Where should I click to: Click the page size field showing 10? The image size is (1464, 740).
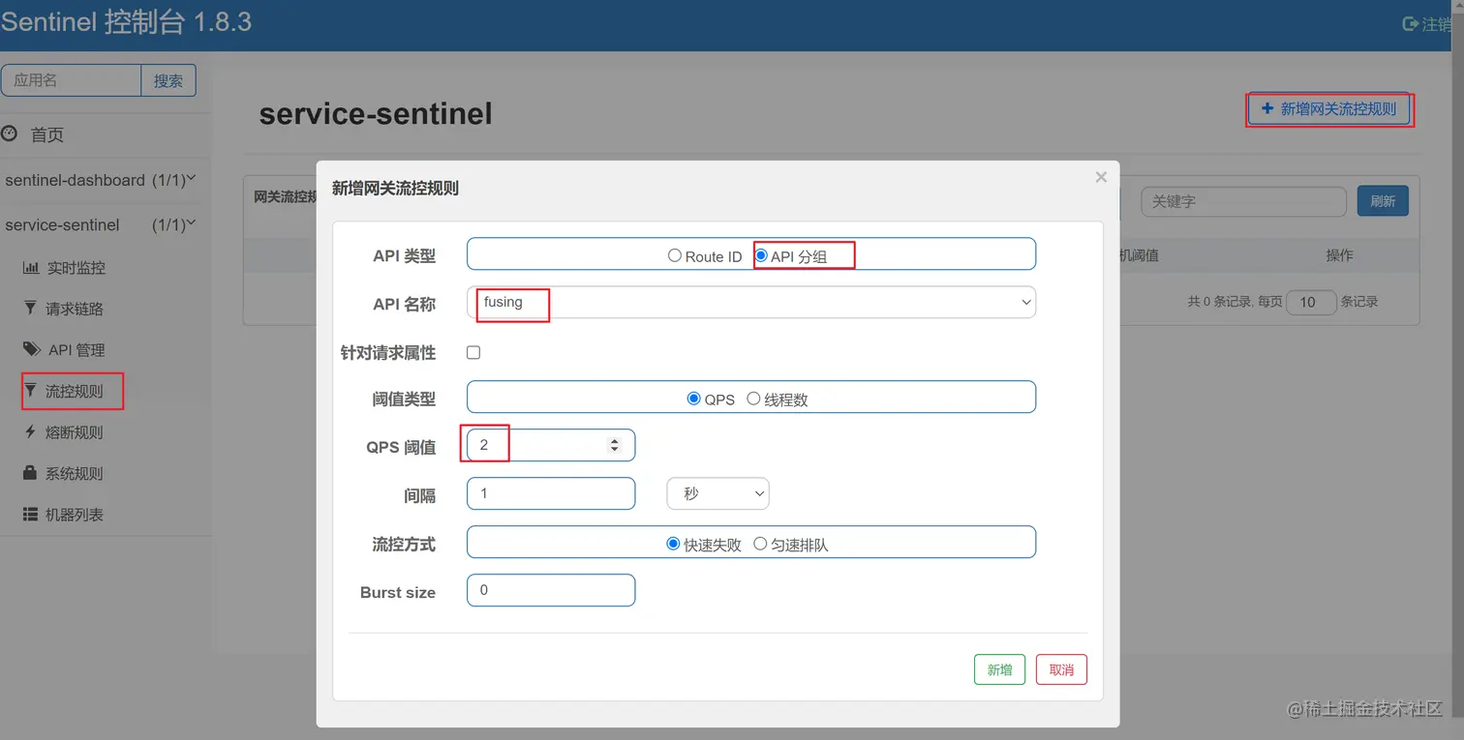click(x=1312, y=302)
